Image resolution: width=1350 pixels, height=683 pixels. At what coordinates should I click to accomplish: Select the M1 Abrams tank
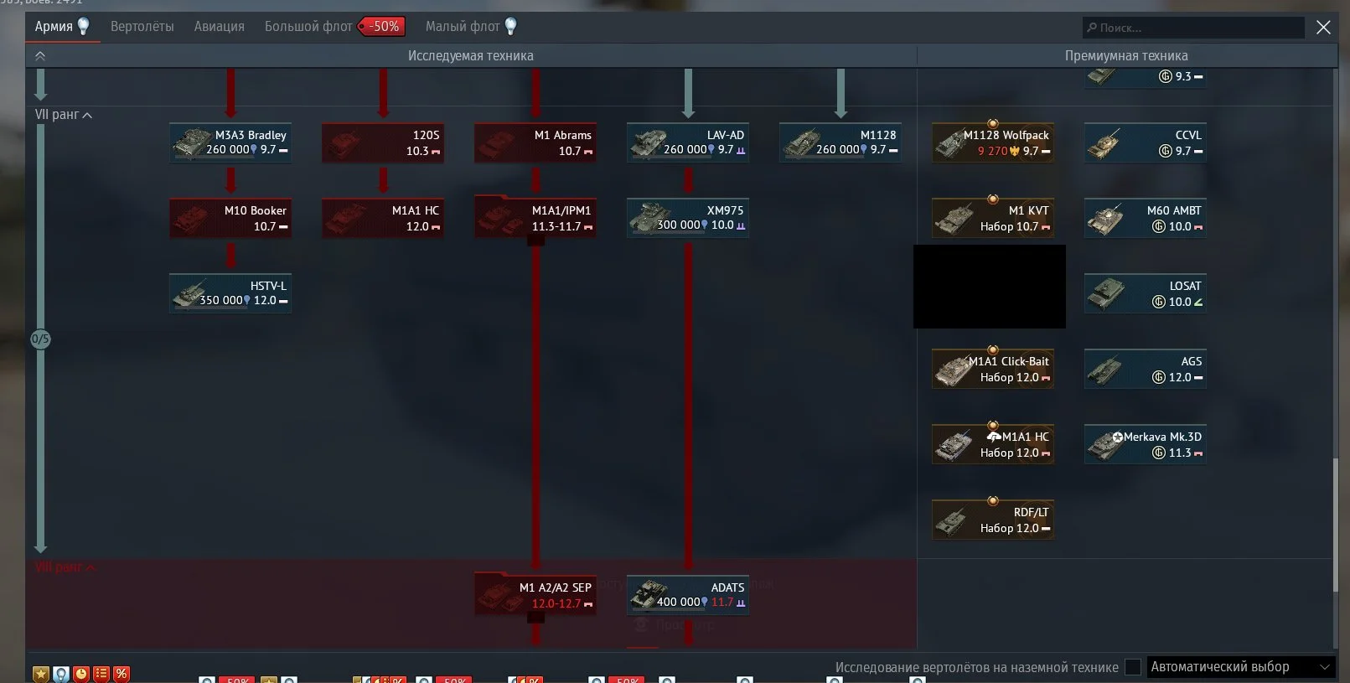tap(535, 142)
